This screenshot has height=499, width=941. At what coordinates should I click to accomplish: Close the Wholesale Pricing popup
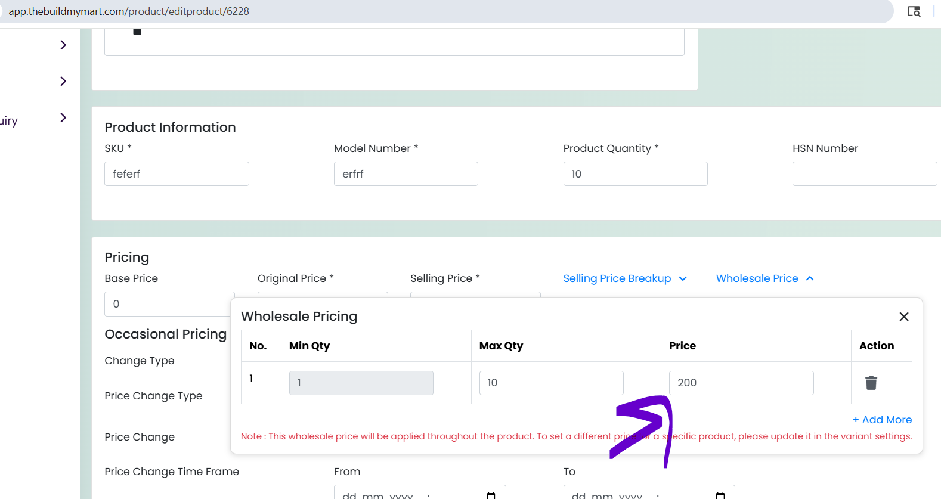(904, 317)
